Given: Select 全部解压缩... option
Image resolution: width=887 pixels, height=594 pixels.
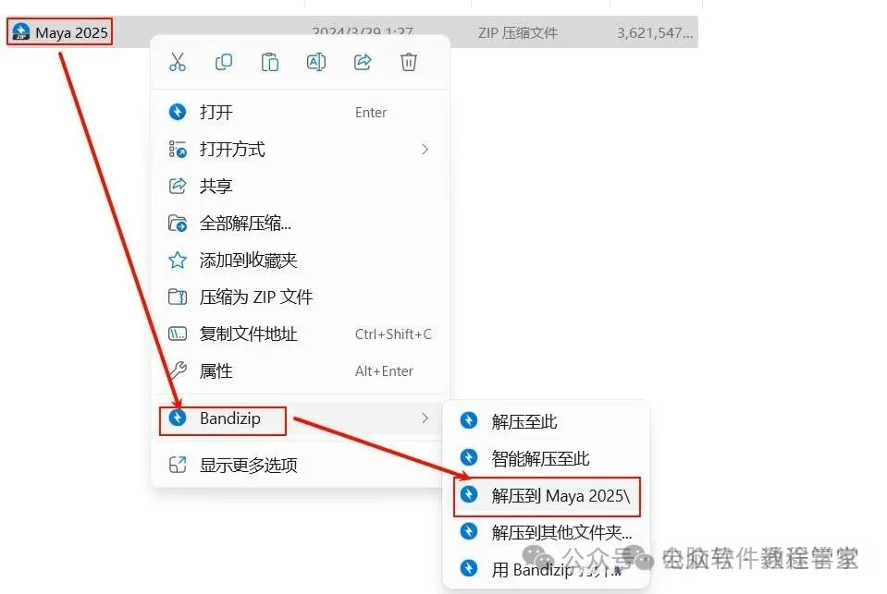Looking at the screenshot, I should click(300, 224).
